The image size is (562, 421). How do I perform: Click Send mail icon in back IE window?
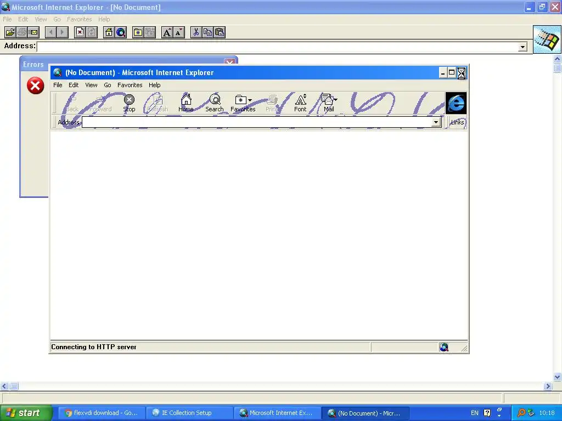pyautogui.click(x=33, y=32)
